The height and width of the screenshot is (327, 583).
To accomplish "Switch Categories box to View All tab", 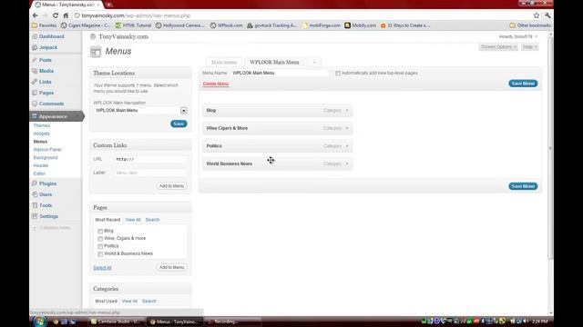I will [x=129, y=301].
